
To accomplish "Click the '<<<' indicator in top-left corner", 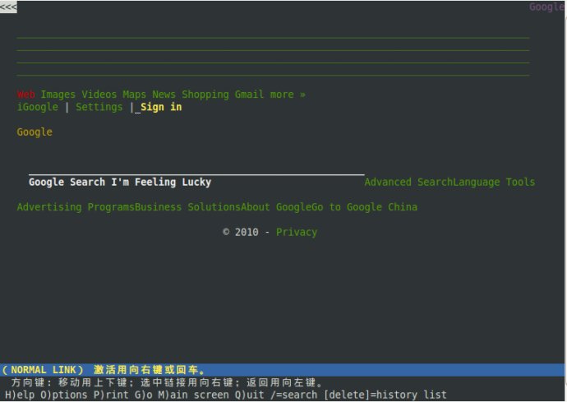I will coord(8,7).
